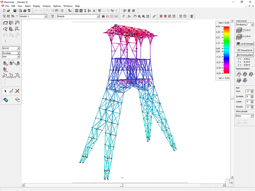Expand the Envelope dropdown
Image resolution: width=255 pixels, height=191 pixels.
pyautogui.click(x=18, y=53)
